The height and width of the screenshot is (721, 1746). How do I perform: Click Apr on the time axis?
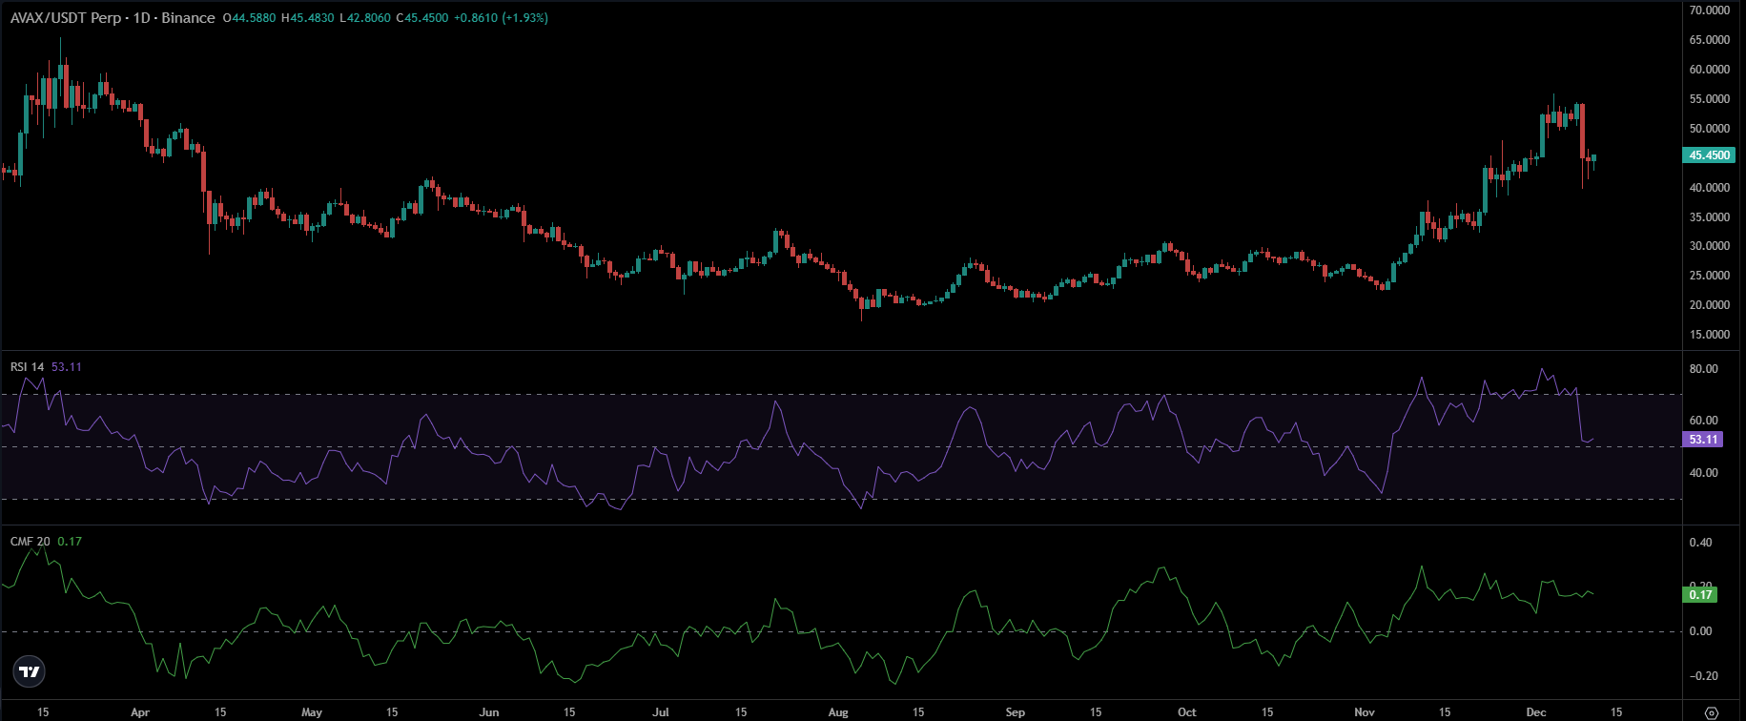pyautogui.click(x=140, y=712)
